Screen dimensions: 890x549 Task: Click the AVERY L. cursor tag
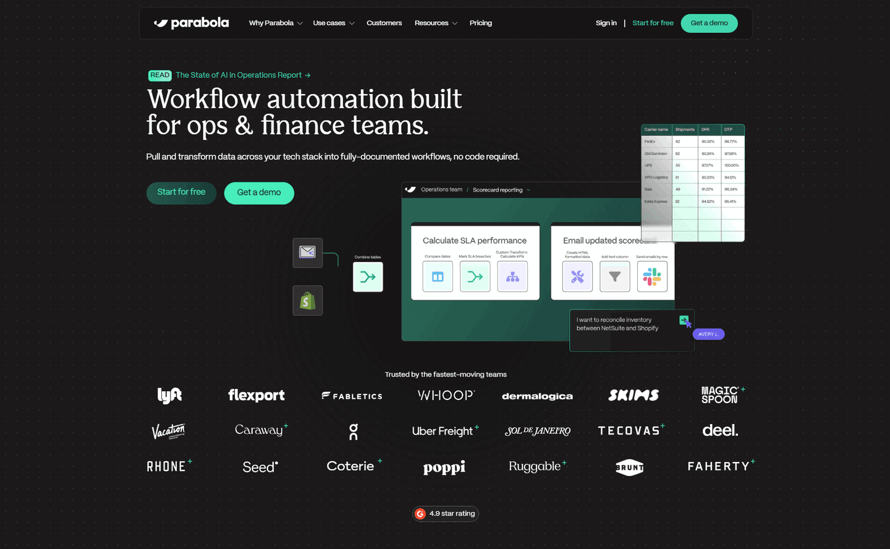point(708,334)
